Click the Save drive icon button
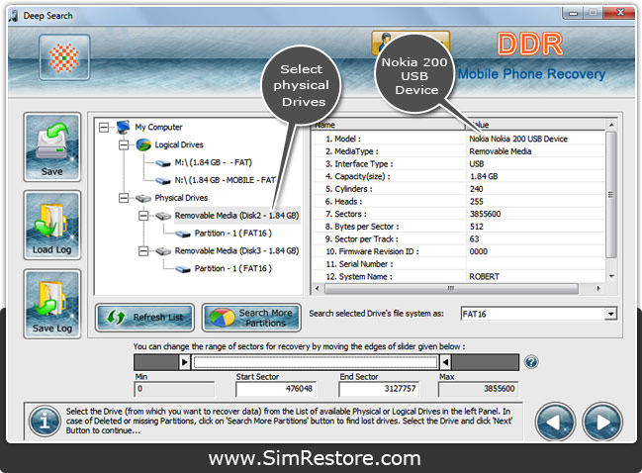This screenshot has height=473, width=642. pyautogui.click(x=52, y=147)
